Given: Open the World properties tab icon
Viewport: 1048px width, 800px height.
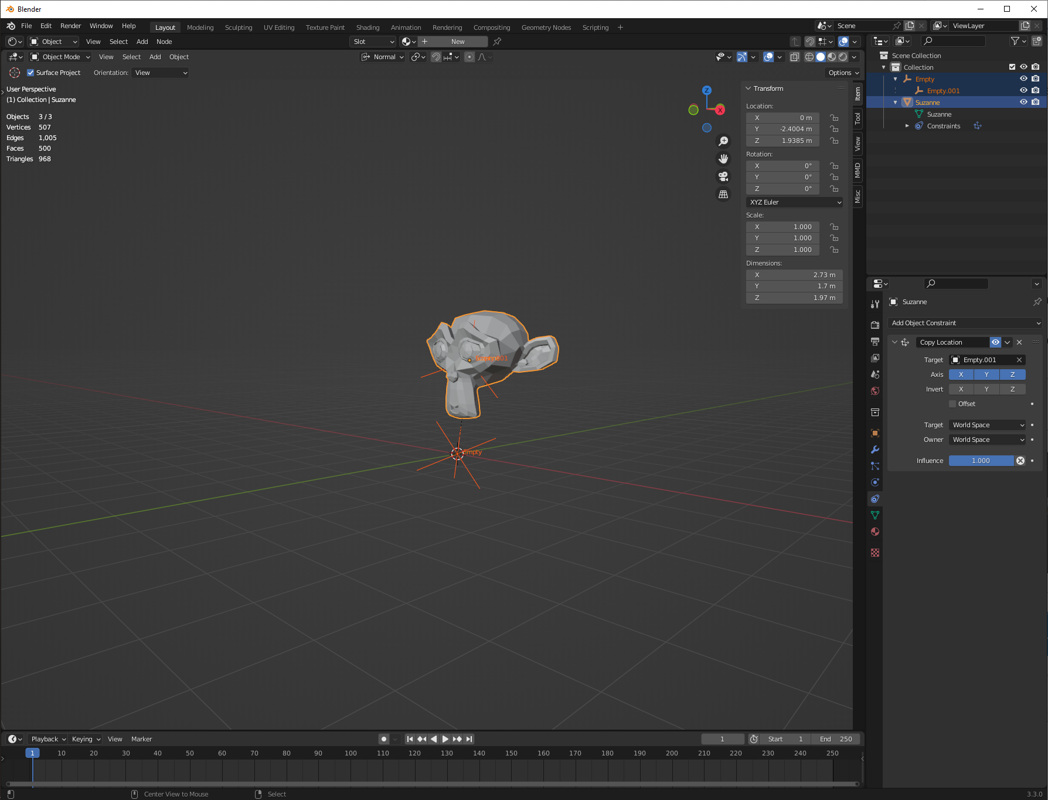Looking at the screenshot, I should coord(875,391).
